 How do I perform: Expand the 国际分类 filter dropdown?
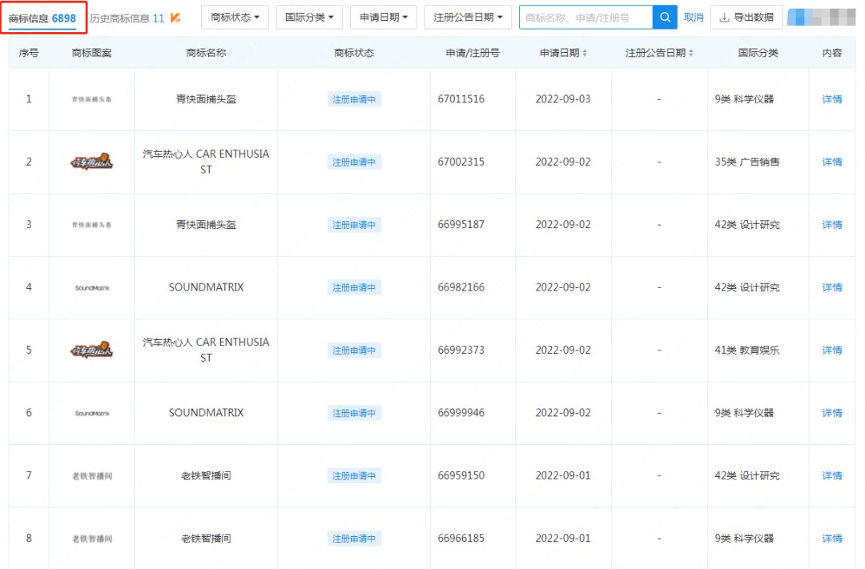(x=309, y=18)
